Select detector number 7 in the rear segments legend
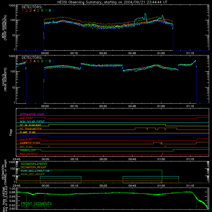Screen dimensions: 212x212 (x=46, y=61)
